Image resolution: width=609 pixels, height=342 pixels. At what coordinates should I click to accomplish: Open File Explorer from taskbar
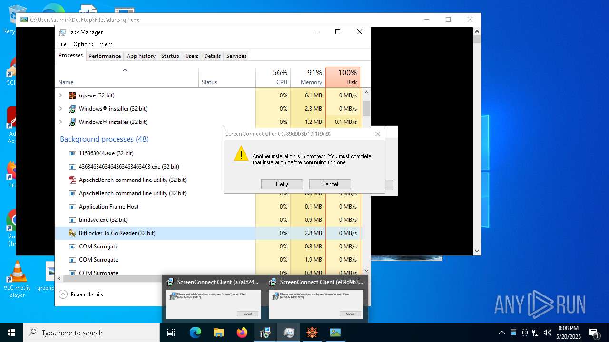pyautogui.click(x=218, y=332)
